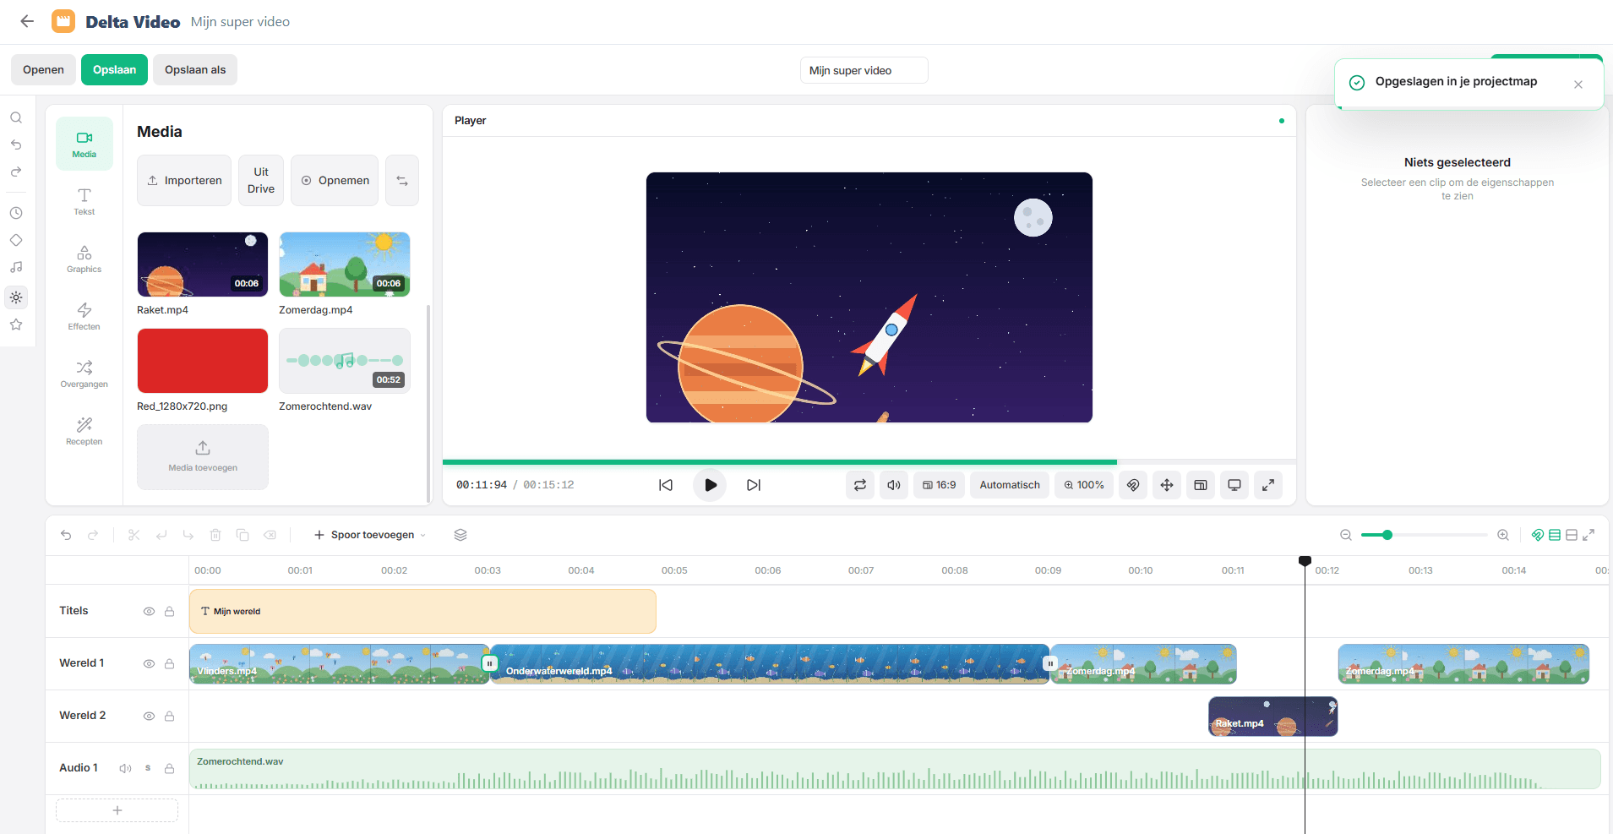
Task: Adjust the timeline zoom slider
Action: 1425,535
